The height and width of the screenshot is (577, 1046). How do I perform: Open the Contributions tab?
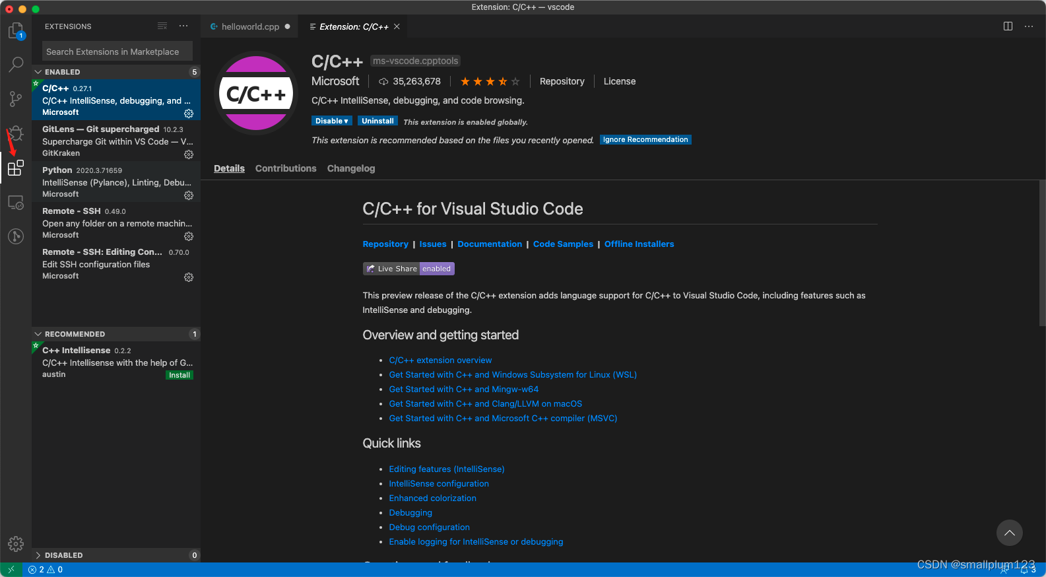point(286,168)
